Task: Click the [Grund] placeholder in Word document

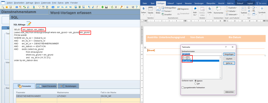Action: click(x=151, y=50)
